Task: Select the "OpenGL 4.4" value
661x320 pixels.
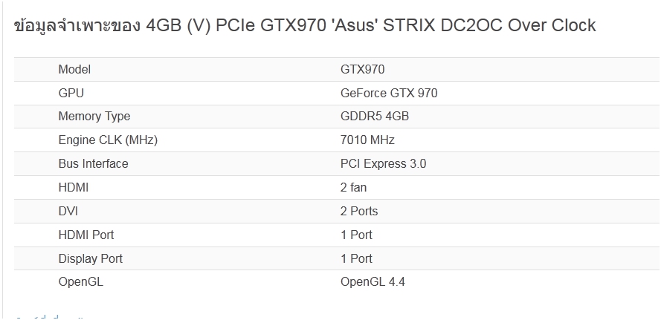Action: (373, 282)
